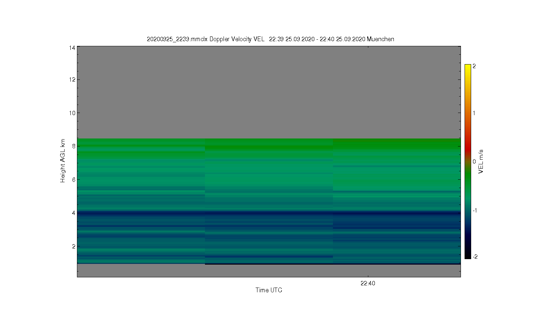Click the colorbar tick label -2
The height and width of the screenshot is (328, 547).
point(475,257)
